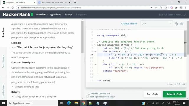Click the problem description scrollbar
Image resolution: width=189 pixels, height=106 pixels.
coord(82,37)
